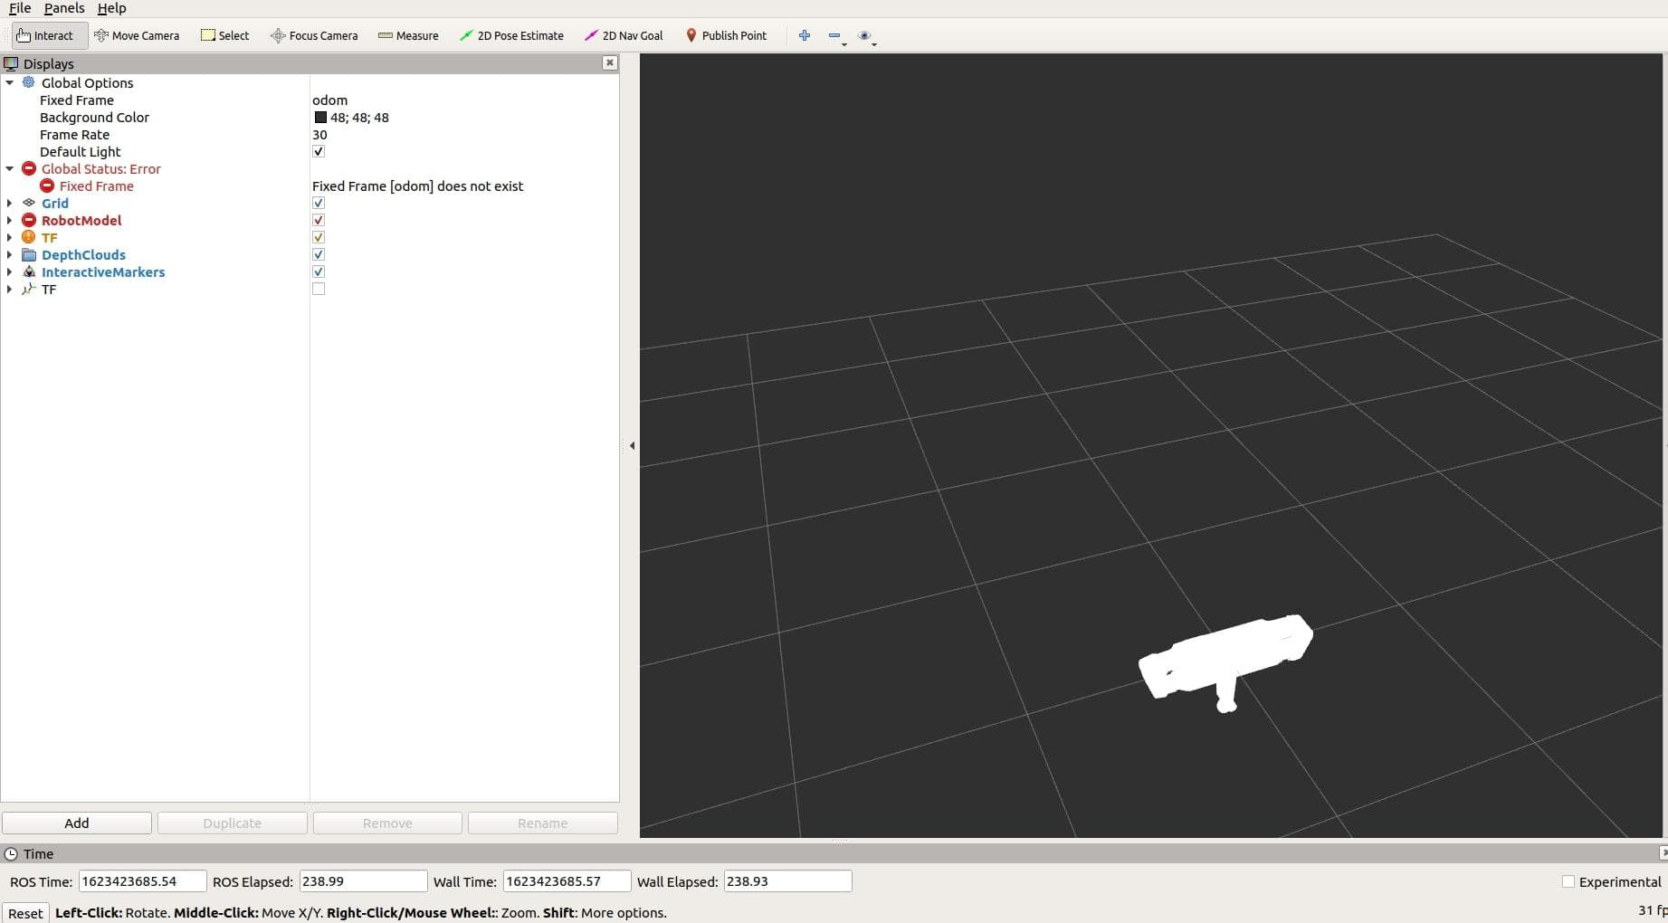Click the RobotModel red error icon
Image resolution: width=1668 pixels, height=923 pixels.
(x=29, y=220)
